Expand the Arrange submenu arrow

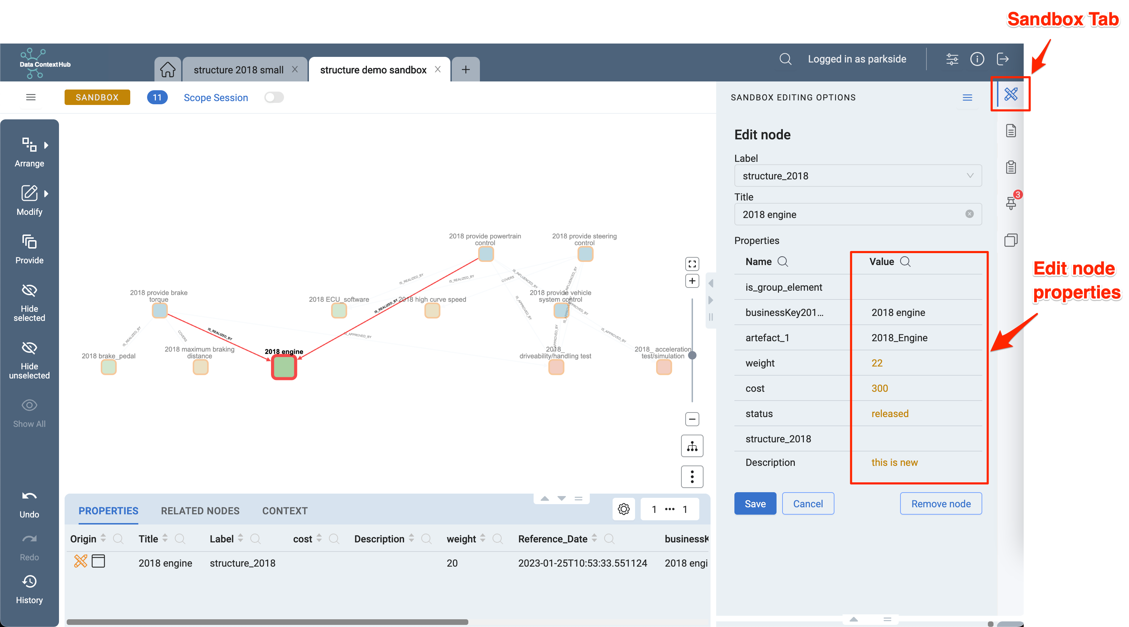click(x=46, y=145)
